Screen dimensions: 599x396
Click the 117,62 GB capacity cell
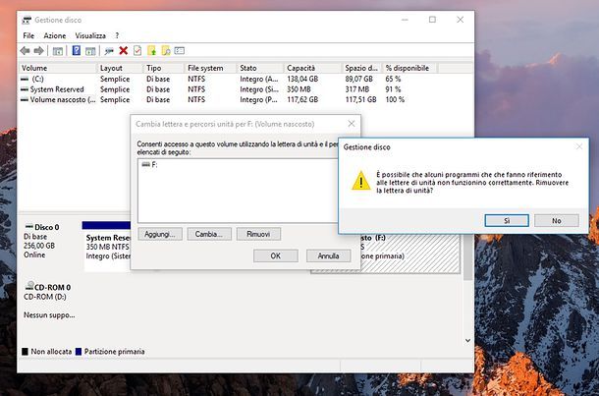pyautogui.click(x=302, y=100)
